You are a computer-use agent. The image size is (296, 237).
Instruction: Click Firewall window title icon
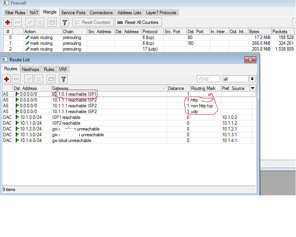coord(6,3)
